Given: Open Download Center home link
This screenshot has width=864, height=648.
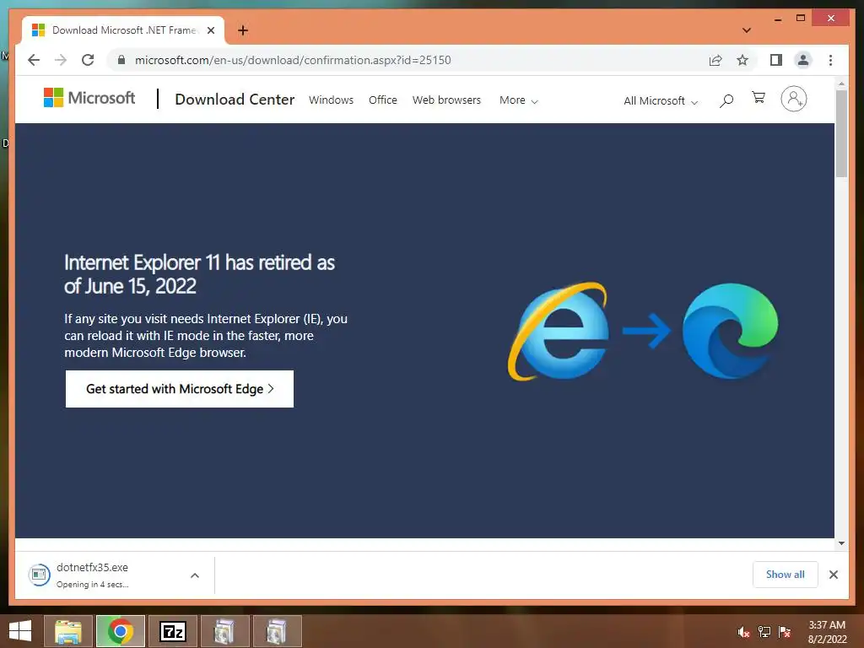Looking at the screenshot, I should pos(235,100).
